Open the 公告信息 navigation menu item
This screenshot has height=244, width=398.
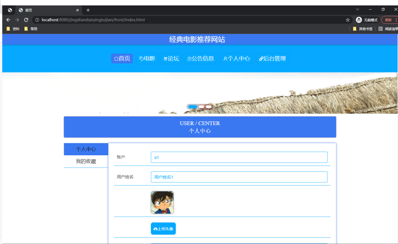[x=201, y=58]
